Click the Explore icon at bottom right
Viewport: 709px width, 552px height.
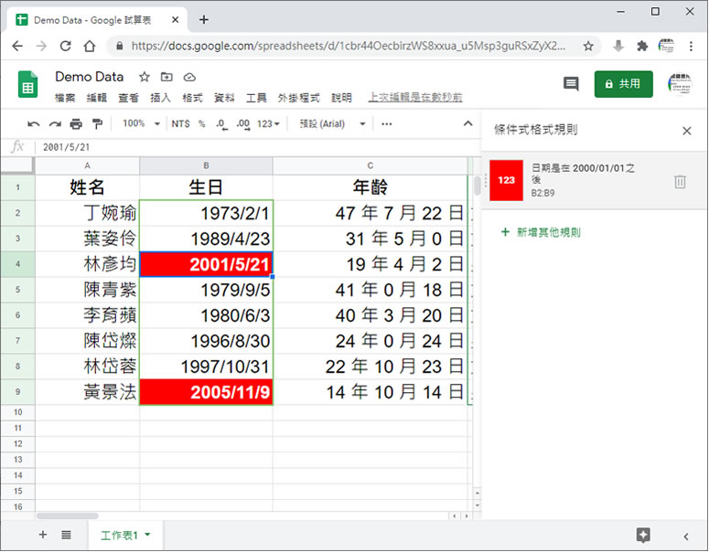[x=643, y=536]
